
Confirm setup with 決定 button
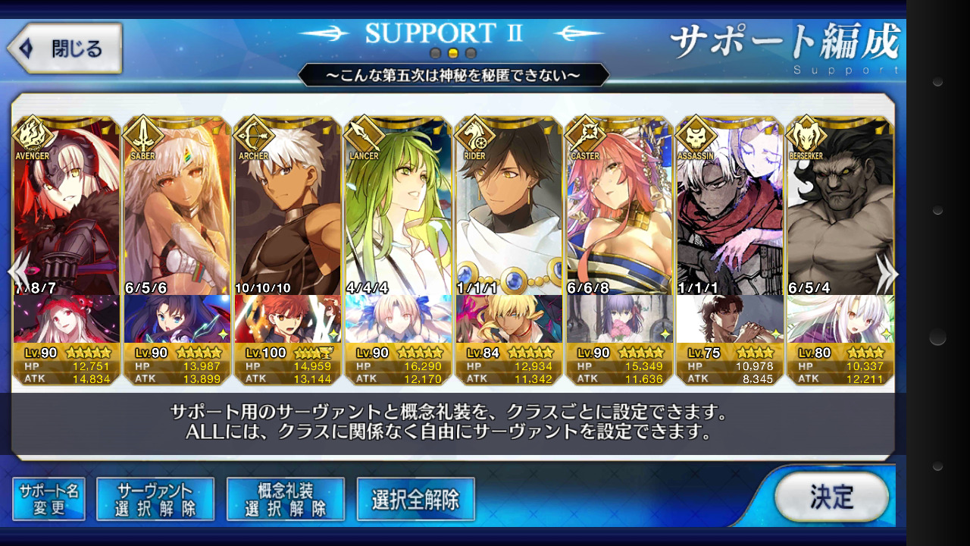pos(831,497)
